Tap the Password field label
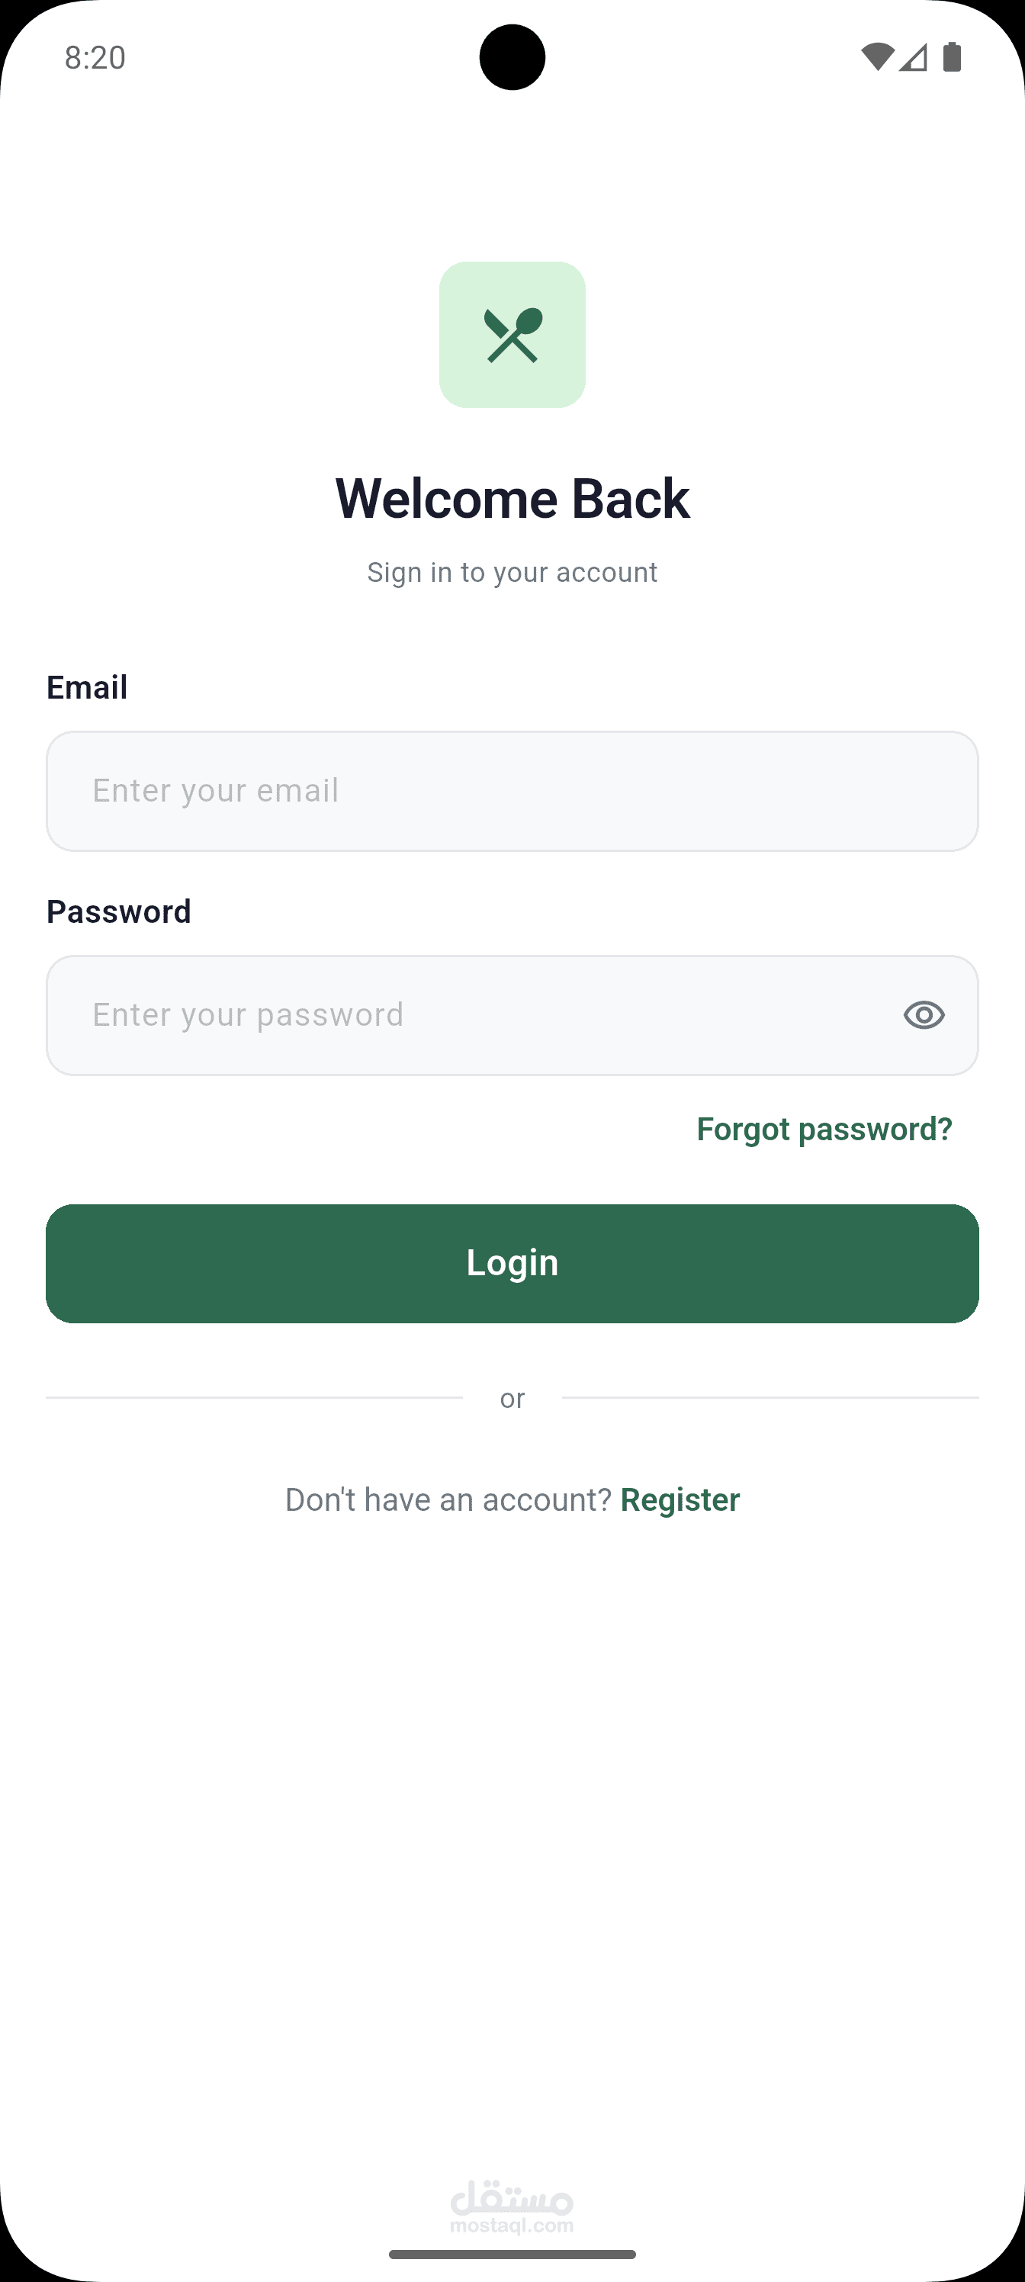1025x2282 pixels. coord(119,911)
